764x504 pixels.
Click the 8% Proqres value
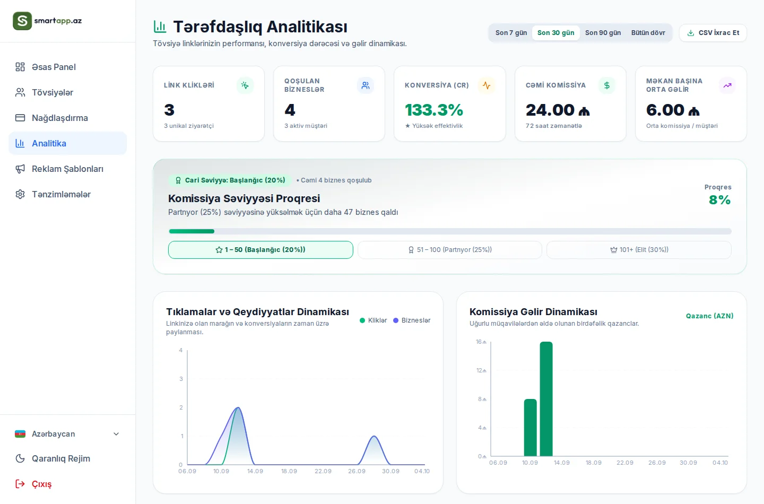pos(720,200)
